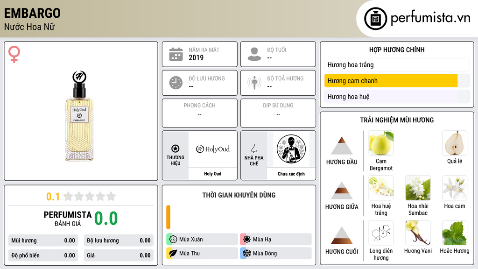
Task: Click the Độ lưu hương 0.00 score row
Action: click(x=119, y=241)
